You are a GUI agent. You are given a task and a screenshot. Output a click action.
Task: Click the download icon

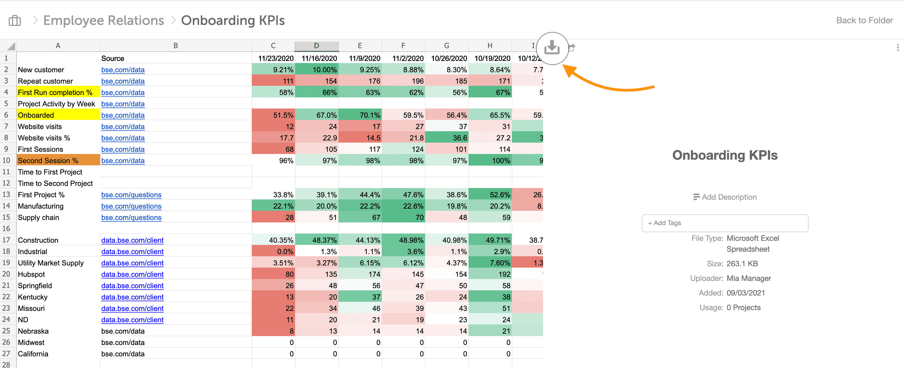552,47
